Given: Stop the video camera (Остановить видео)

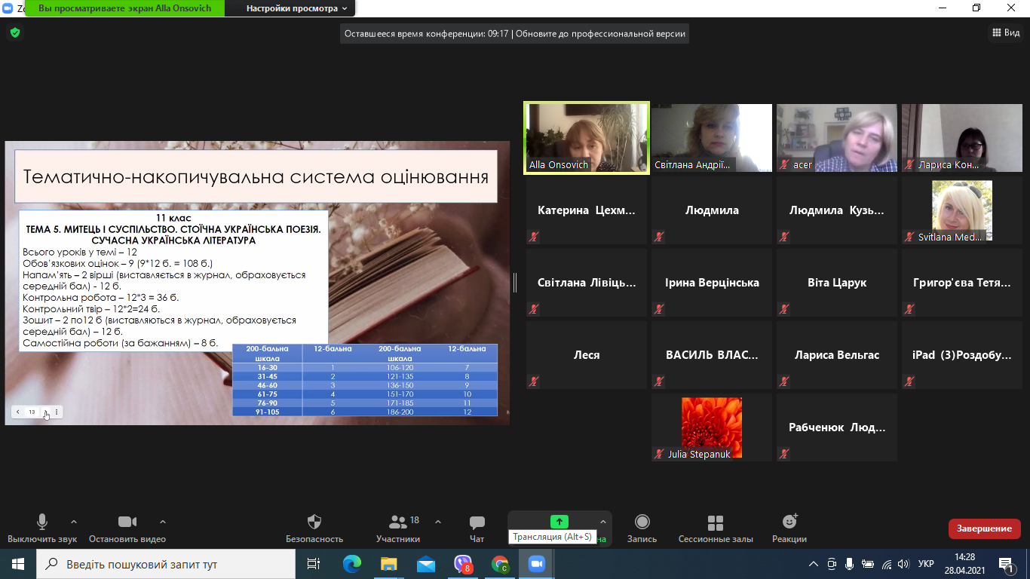Looking at the screenshot, I should 127,522.
